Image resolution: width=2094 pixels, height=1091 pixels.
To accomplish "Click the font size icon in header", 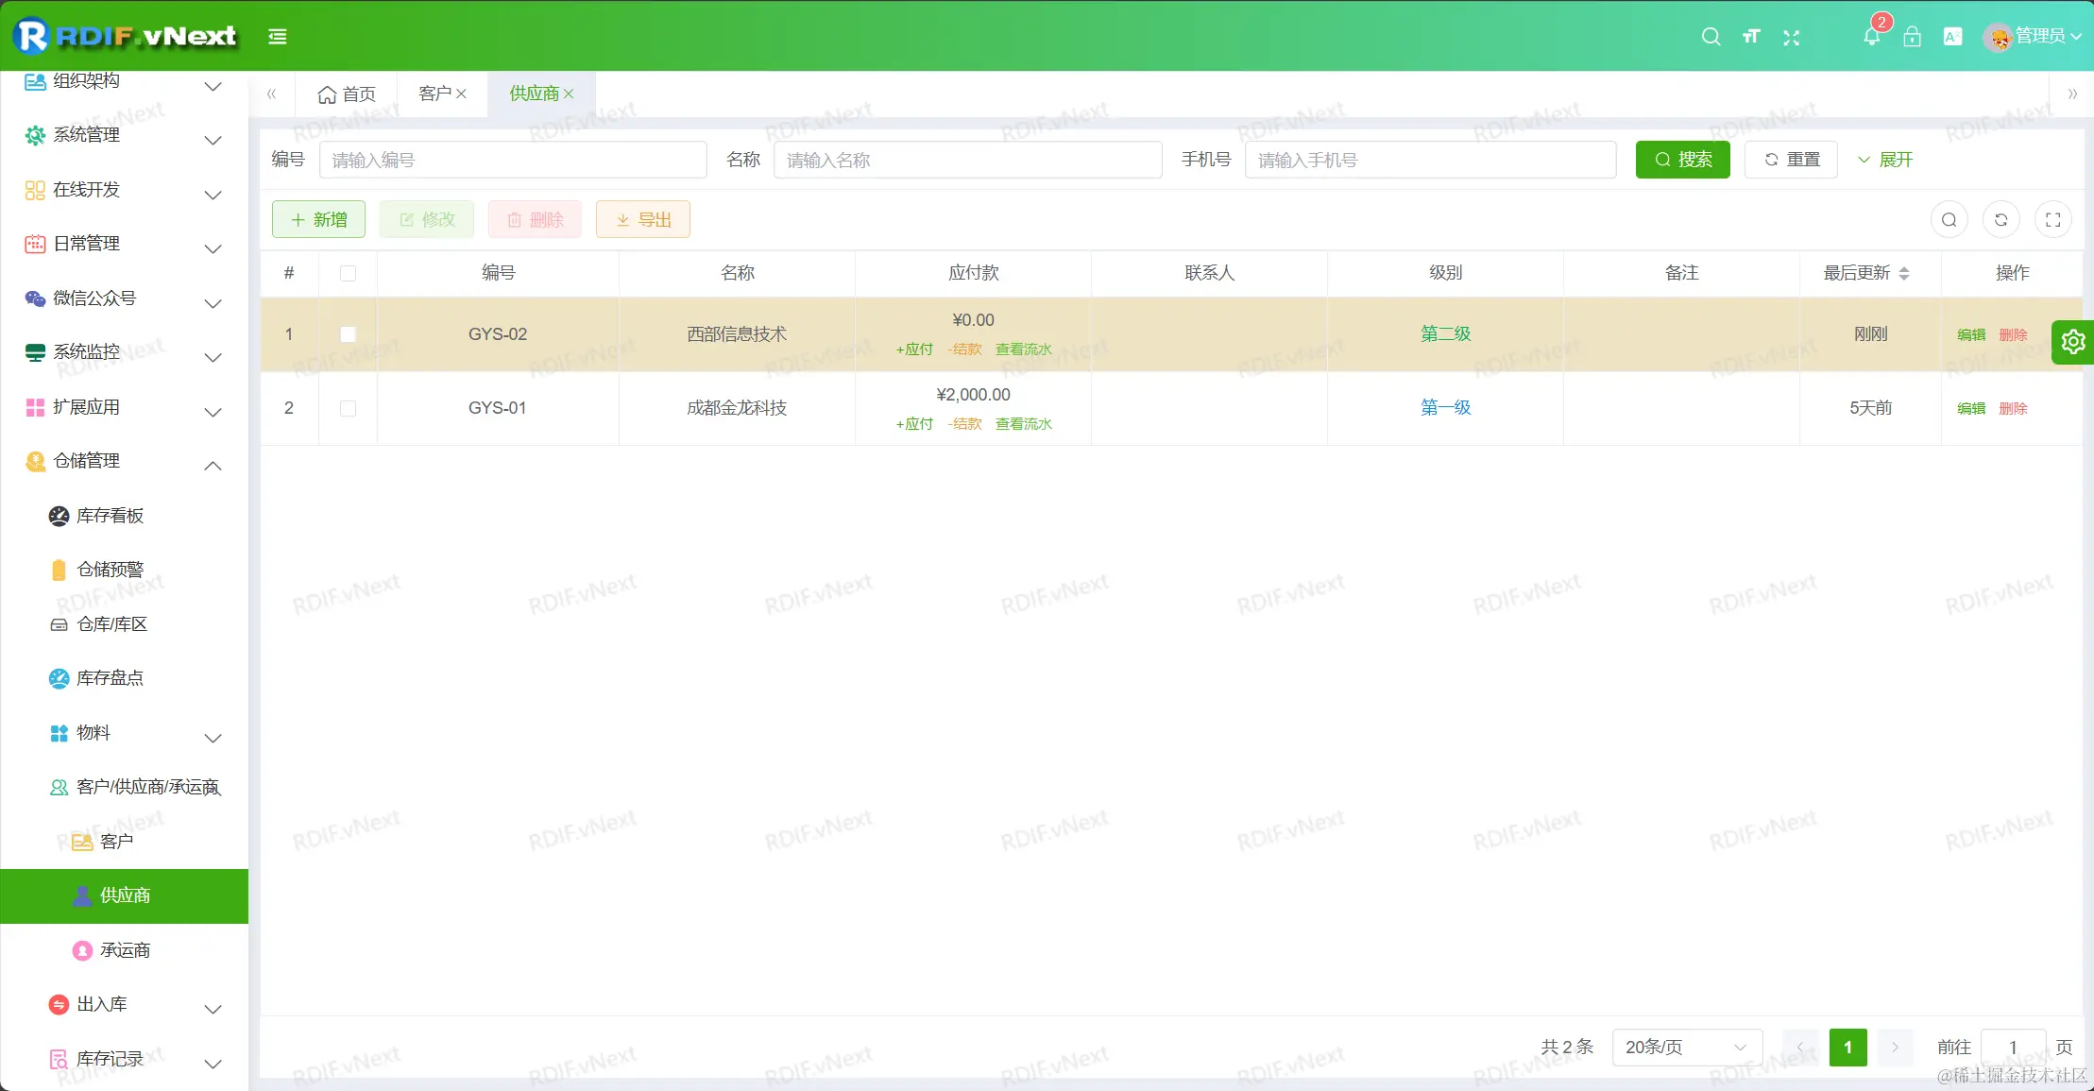I will 1751,37.
